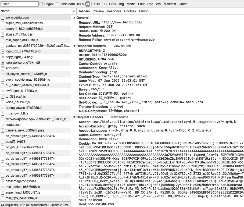Click the script icon beside jquery-1.10.2_d88366fd.js
The width and height of the screenshot is (244, 207).
tap(3, 29)
